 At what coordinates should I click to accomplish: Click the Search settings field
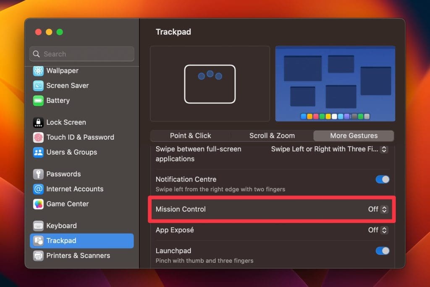coord(82,54)
